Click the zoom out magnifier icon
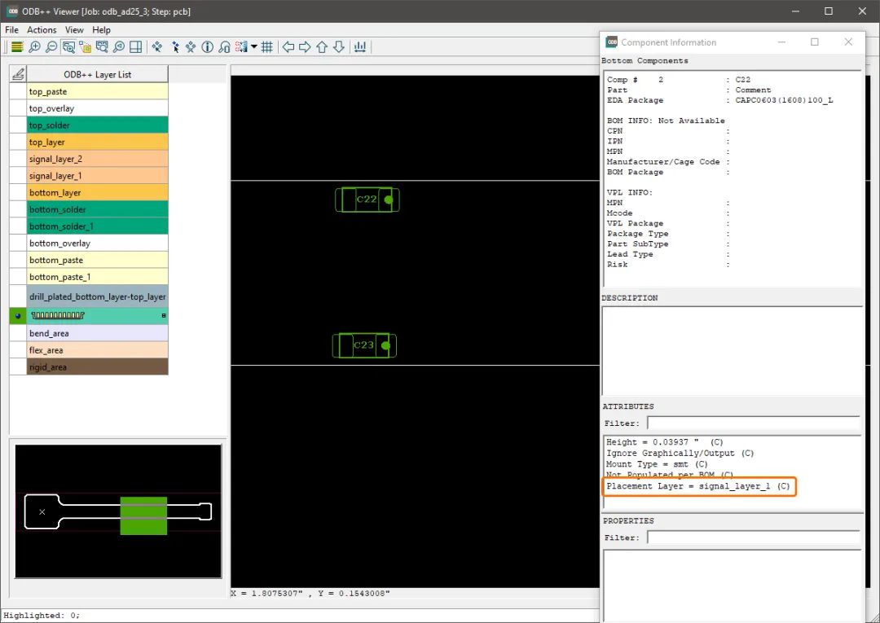880x623 pixels. coord(51,47)
